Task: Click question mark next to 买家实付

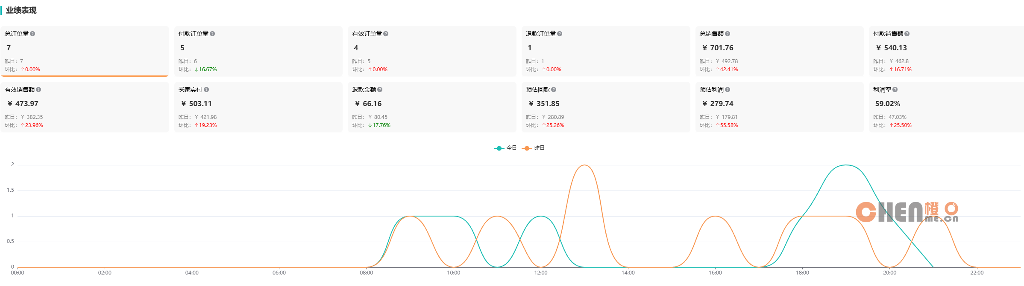Action: coord(206,90)
